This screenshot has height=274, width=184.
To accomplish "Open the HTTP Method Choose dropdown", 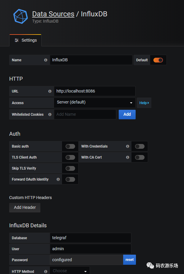I will click(x=70, y=271).
